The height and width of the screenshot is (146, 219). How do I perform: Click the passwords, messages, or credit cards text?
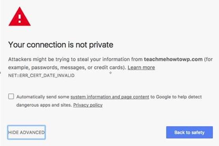(78, 67)
